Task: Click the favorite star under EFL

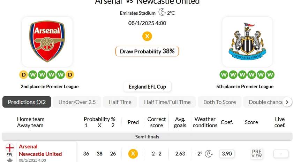Action: [x=10, y=160]
